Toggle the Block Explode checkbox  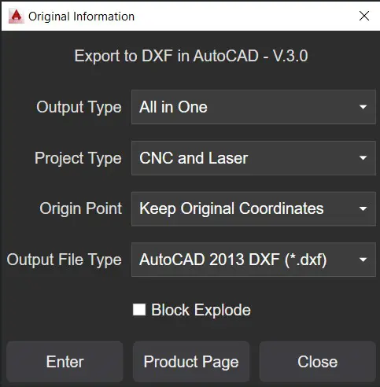139,310
